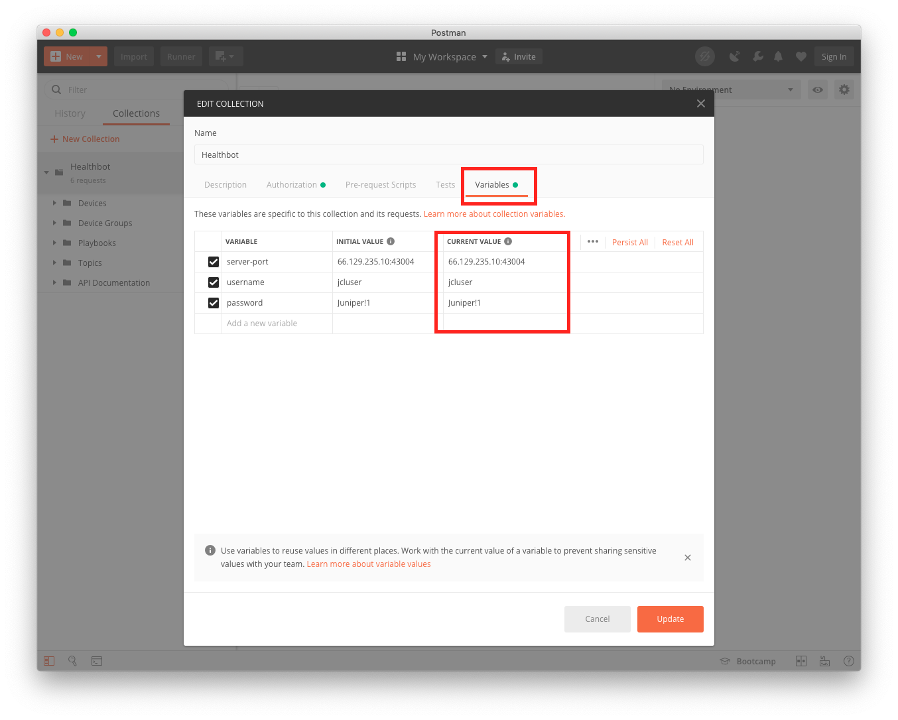
Task: Select the Variables tab
Action: [496, 185]
